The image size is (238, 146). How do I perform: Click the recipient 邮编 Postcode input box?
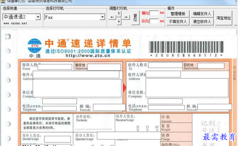pyautogui.click(x=214, y=107)
